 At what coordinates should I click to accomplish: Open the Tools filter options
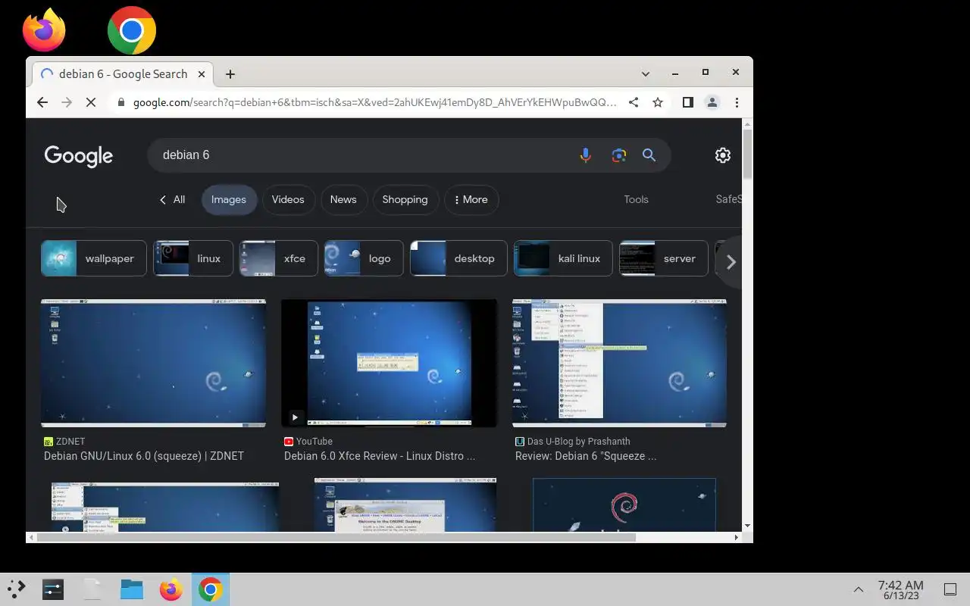tap(636, 200)
